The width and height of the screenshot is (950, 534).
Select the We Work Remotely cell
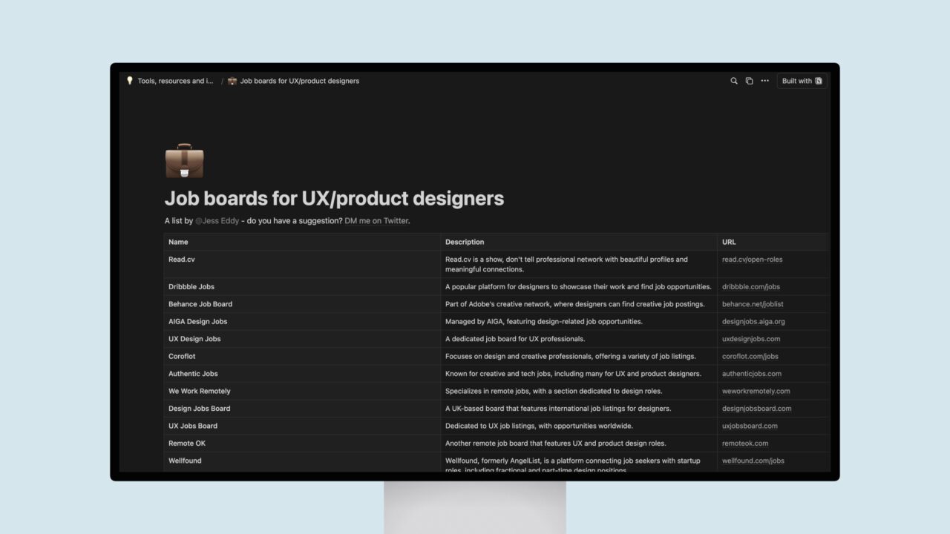(x=302, y=392)
